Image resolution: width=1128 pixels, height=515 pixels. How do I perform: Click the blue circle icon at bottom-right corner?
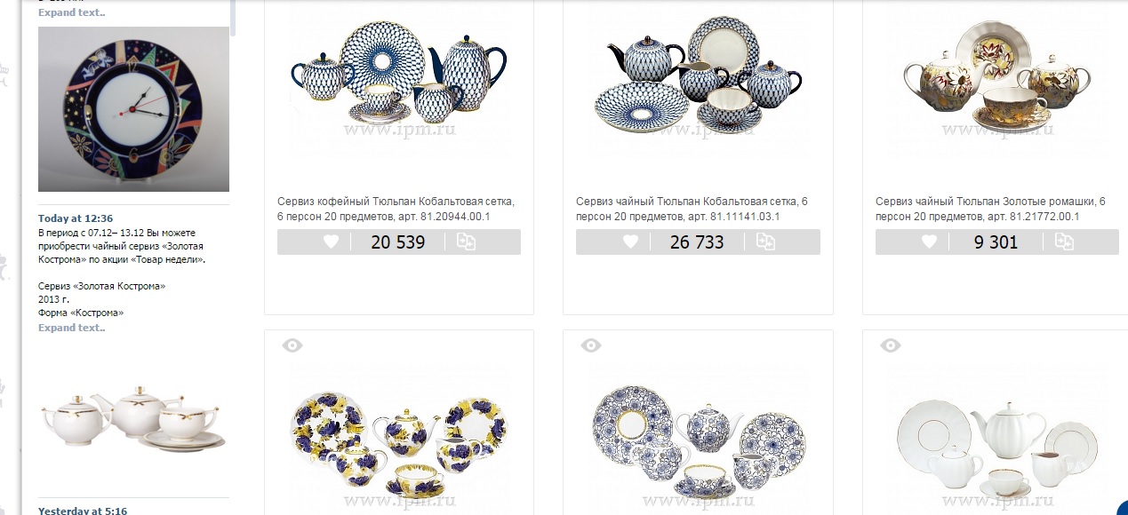click(1122, 508)
